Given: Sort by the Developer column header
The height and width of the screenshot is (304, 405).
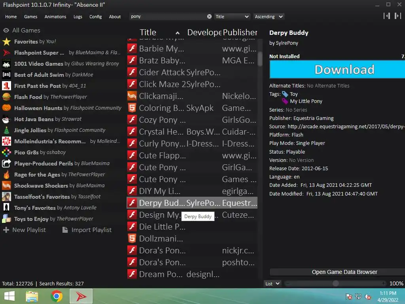Looking at the screenshot, I should [204, 32].
